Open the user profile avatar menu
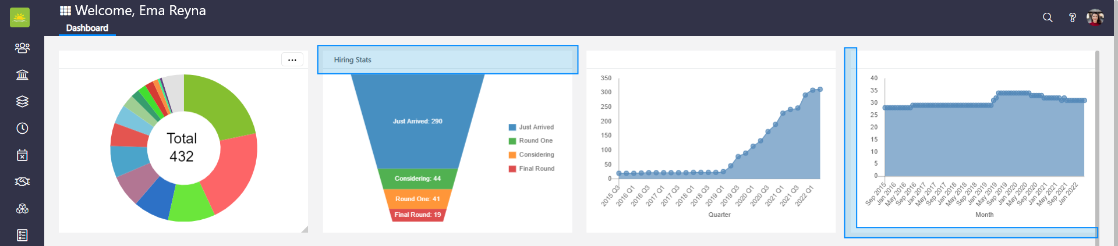The image size is (1118, 246). click(1095, 17)
